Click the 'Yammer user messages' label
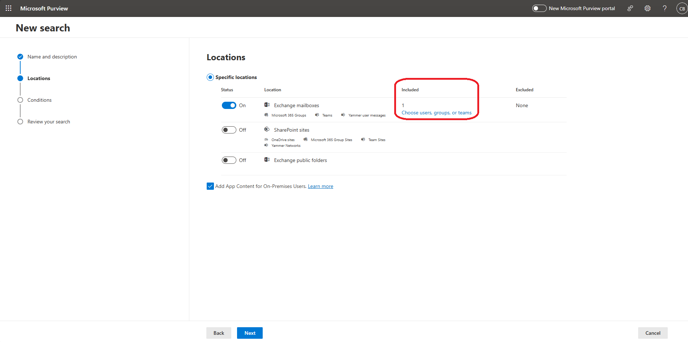 (367, 115)
